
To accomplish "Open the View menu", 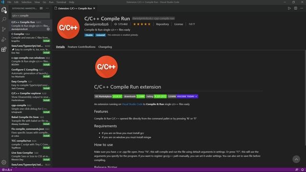I will click(x=37, y=2).
